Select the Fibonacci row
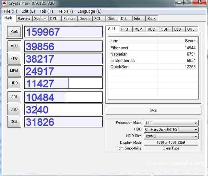208x176 pixels. coord(153,48)
